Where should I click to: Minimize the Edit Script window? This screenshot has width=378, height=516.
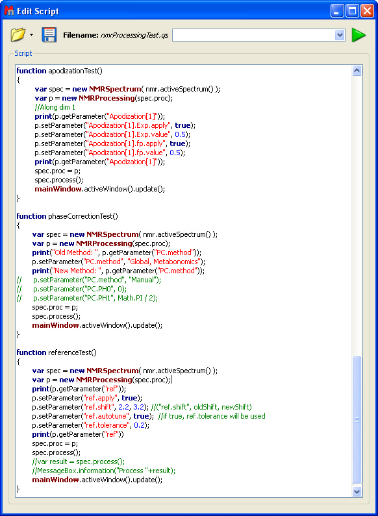[337, 12]
